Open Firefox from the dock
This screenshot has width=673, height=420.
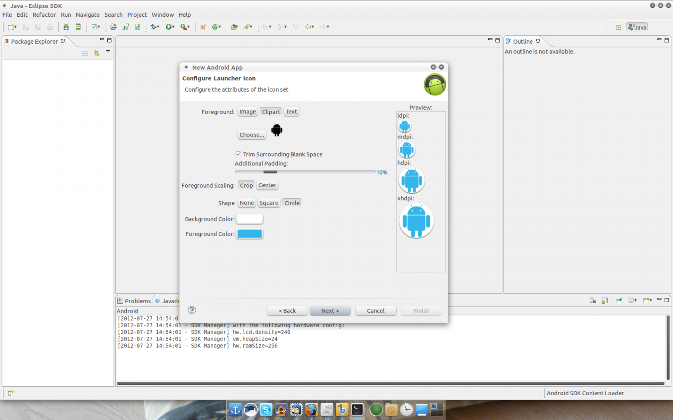tap(311, 409)
